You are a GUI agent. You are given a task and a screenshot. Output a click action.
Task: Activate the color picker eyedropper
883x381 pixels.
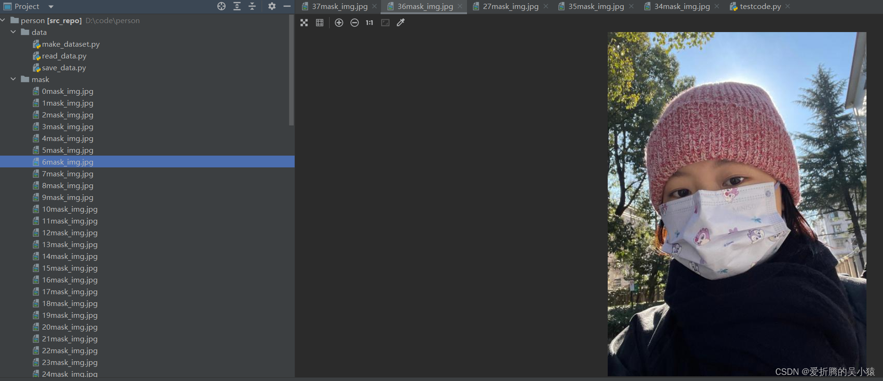coord(400,23)
